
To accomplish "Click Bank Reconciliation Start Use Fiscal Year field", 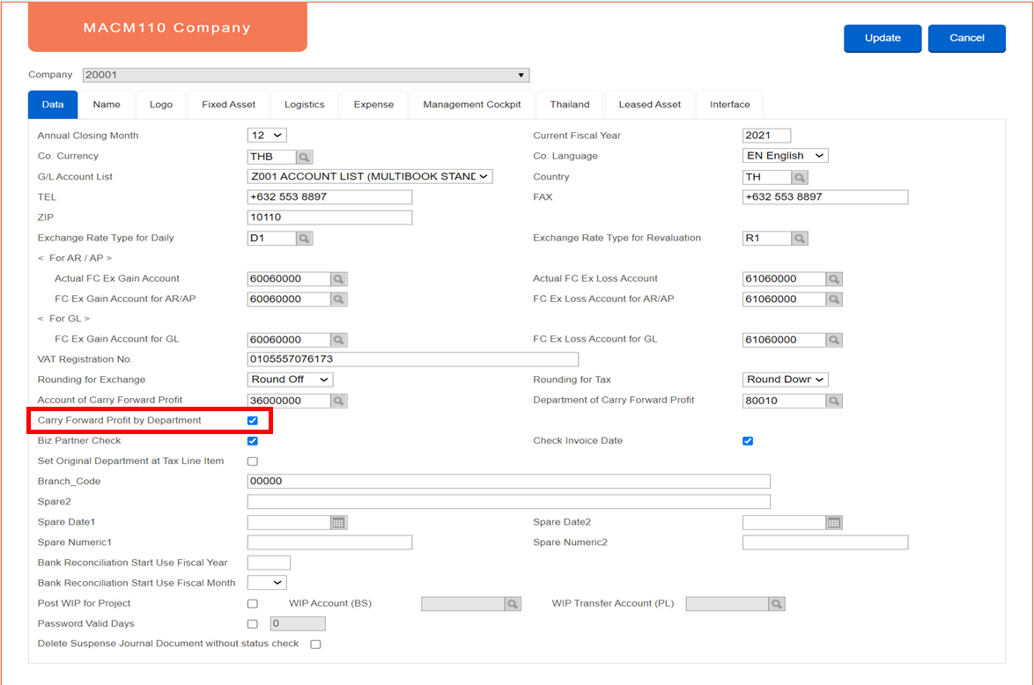I will 269,563.
